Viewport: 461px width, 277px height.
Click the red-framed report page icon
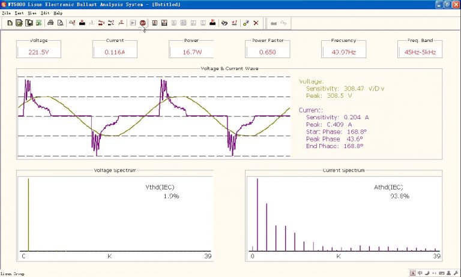click(155, 23)
